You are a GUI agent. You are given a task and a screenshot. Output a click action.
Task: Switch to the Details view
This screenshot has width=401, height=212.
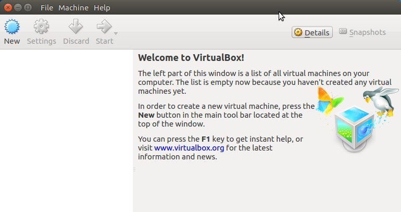coord(312,32)
